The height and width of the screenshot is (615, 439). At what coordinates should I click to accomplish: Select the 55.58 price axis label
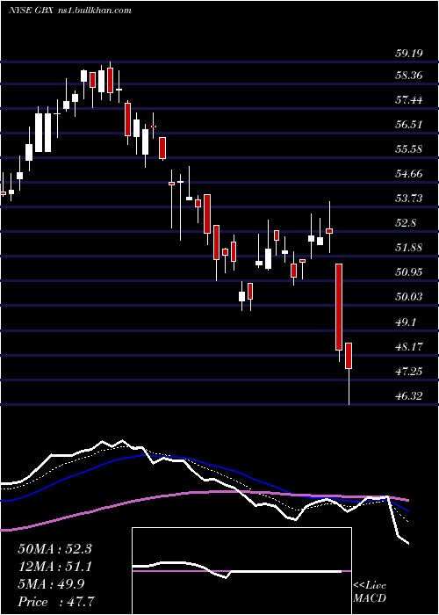click(408, 149)
